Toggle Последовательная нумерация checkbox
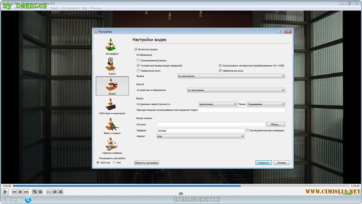The image size is (362, 204). pos(247,130)
